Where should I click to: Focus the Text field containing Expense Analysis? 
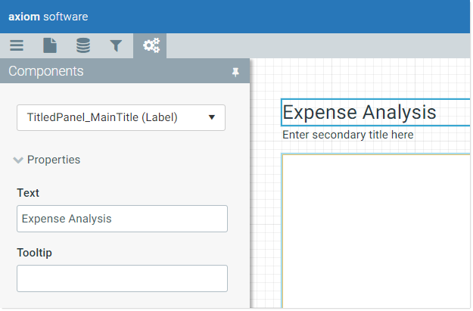pyautogui.click(x=122, y=219)
